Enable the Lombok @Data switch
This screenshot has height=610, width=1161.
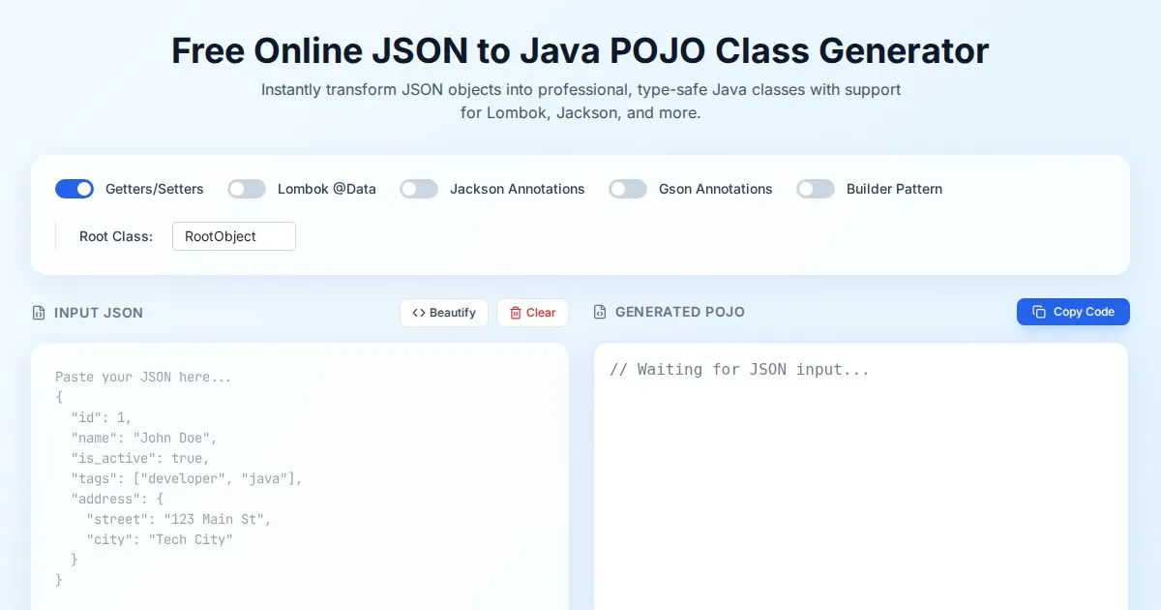point(247,189)
